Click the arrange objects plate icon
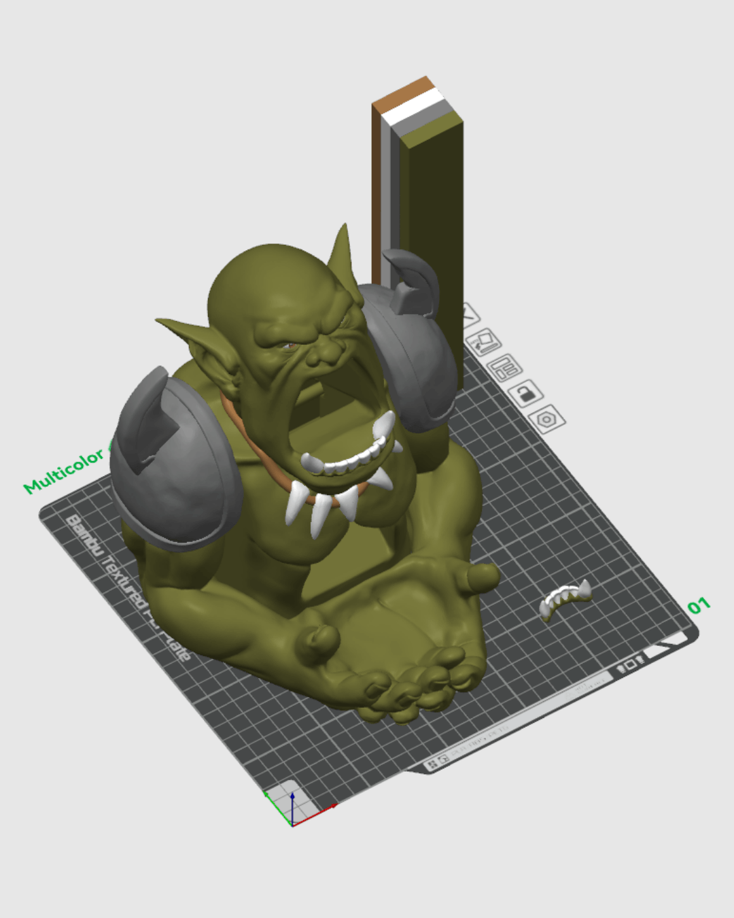 pos(504,368)
